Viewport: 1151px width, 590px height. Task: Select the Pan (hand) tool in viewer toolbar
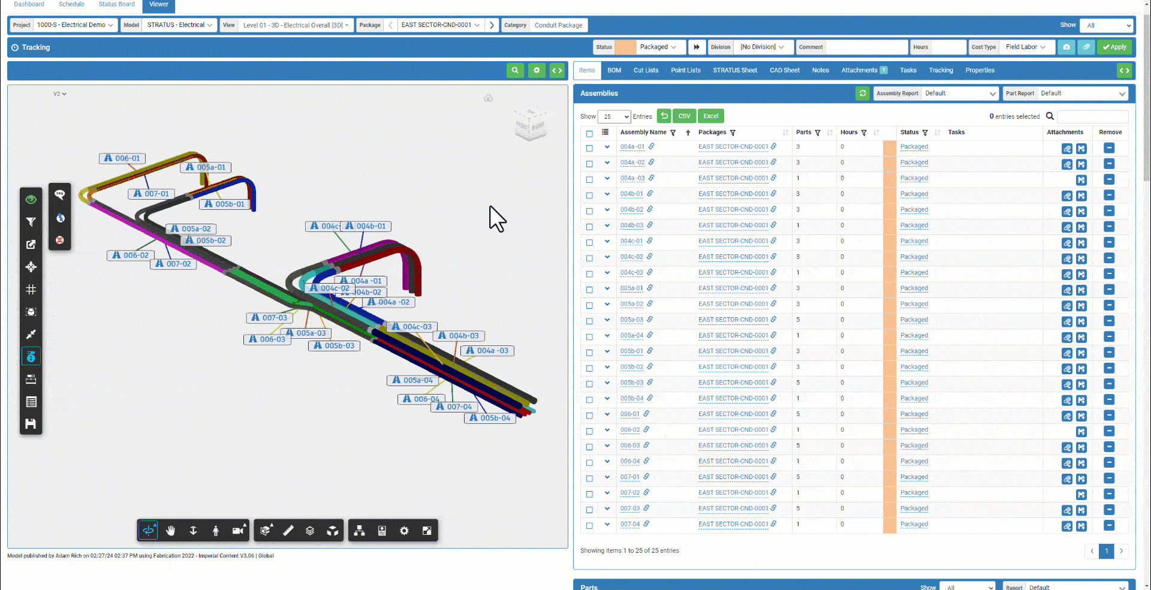click(x=171, y=530)
